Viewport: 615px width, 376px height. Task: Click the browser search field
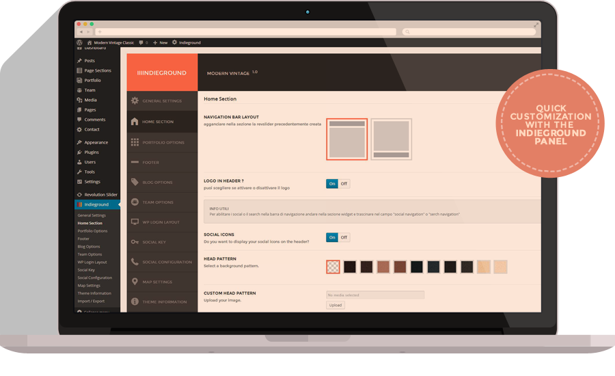[x=469, y=32]
